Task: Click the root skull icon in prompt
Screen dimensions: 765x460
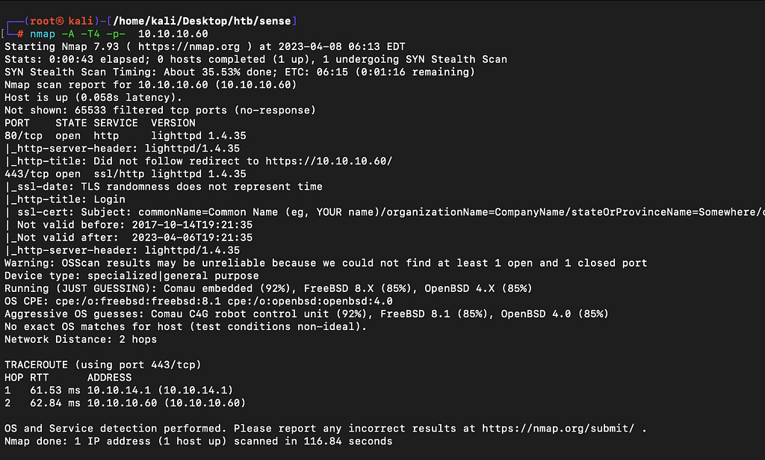Action: (x=60, y=21)
